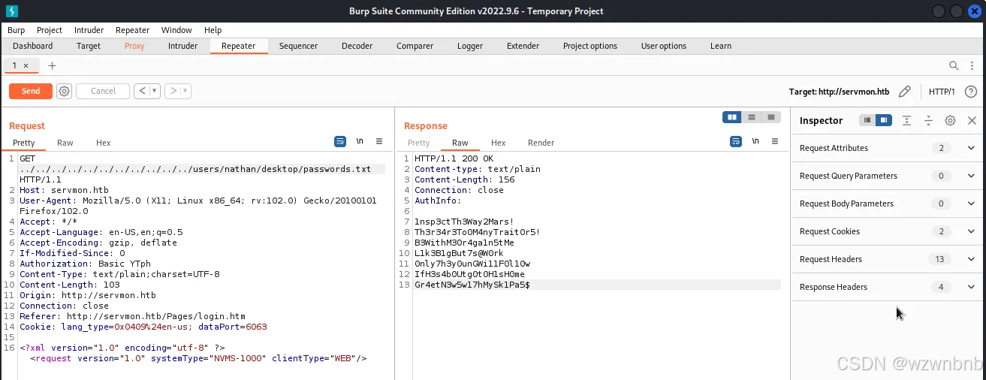Send the request
Image resolution: width=986 pixels, height=380 pixels.
[x=31, y=91]
